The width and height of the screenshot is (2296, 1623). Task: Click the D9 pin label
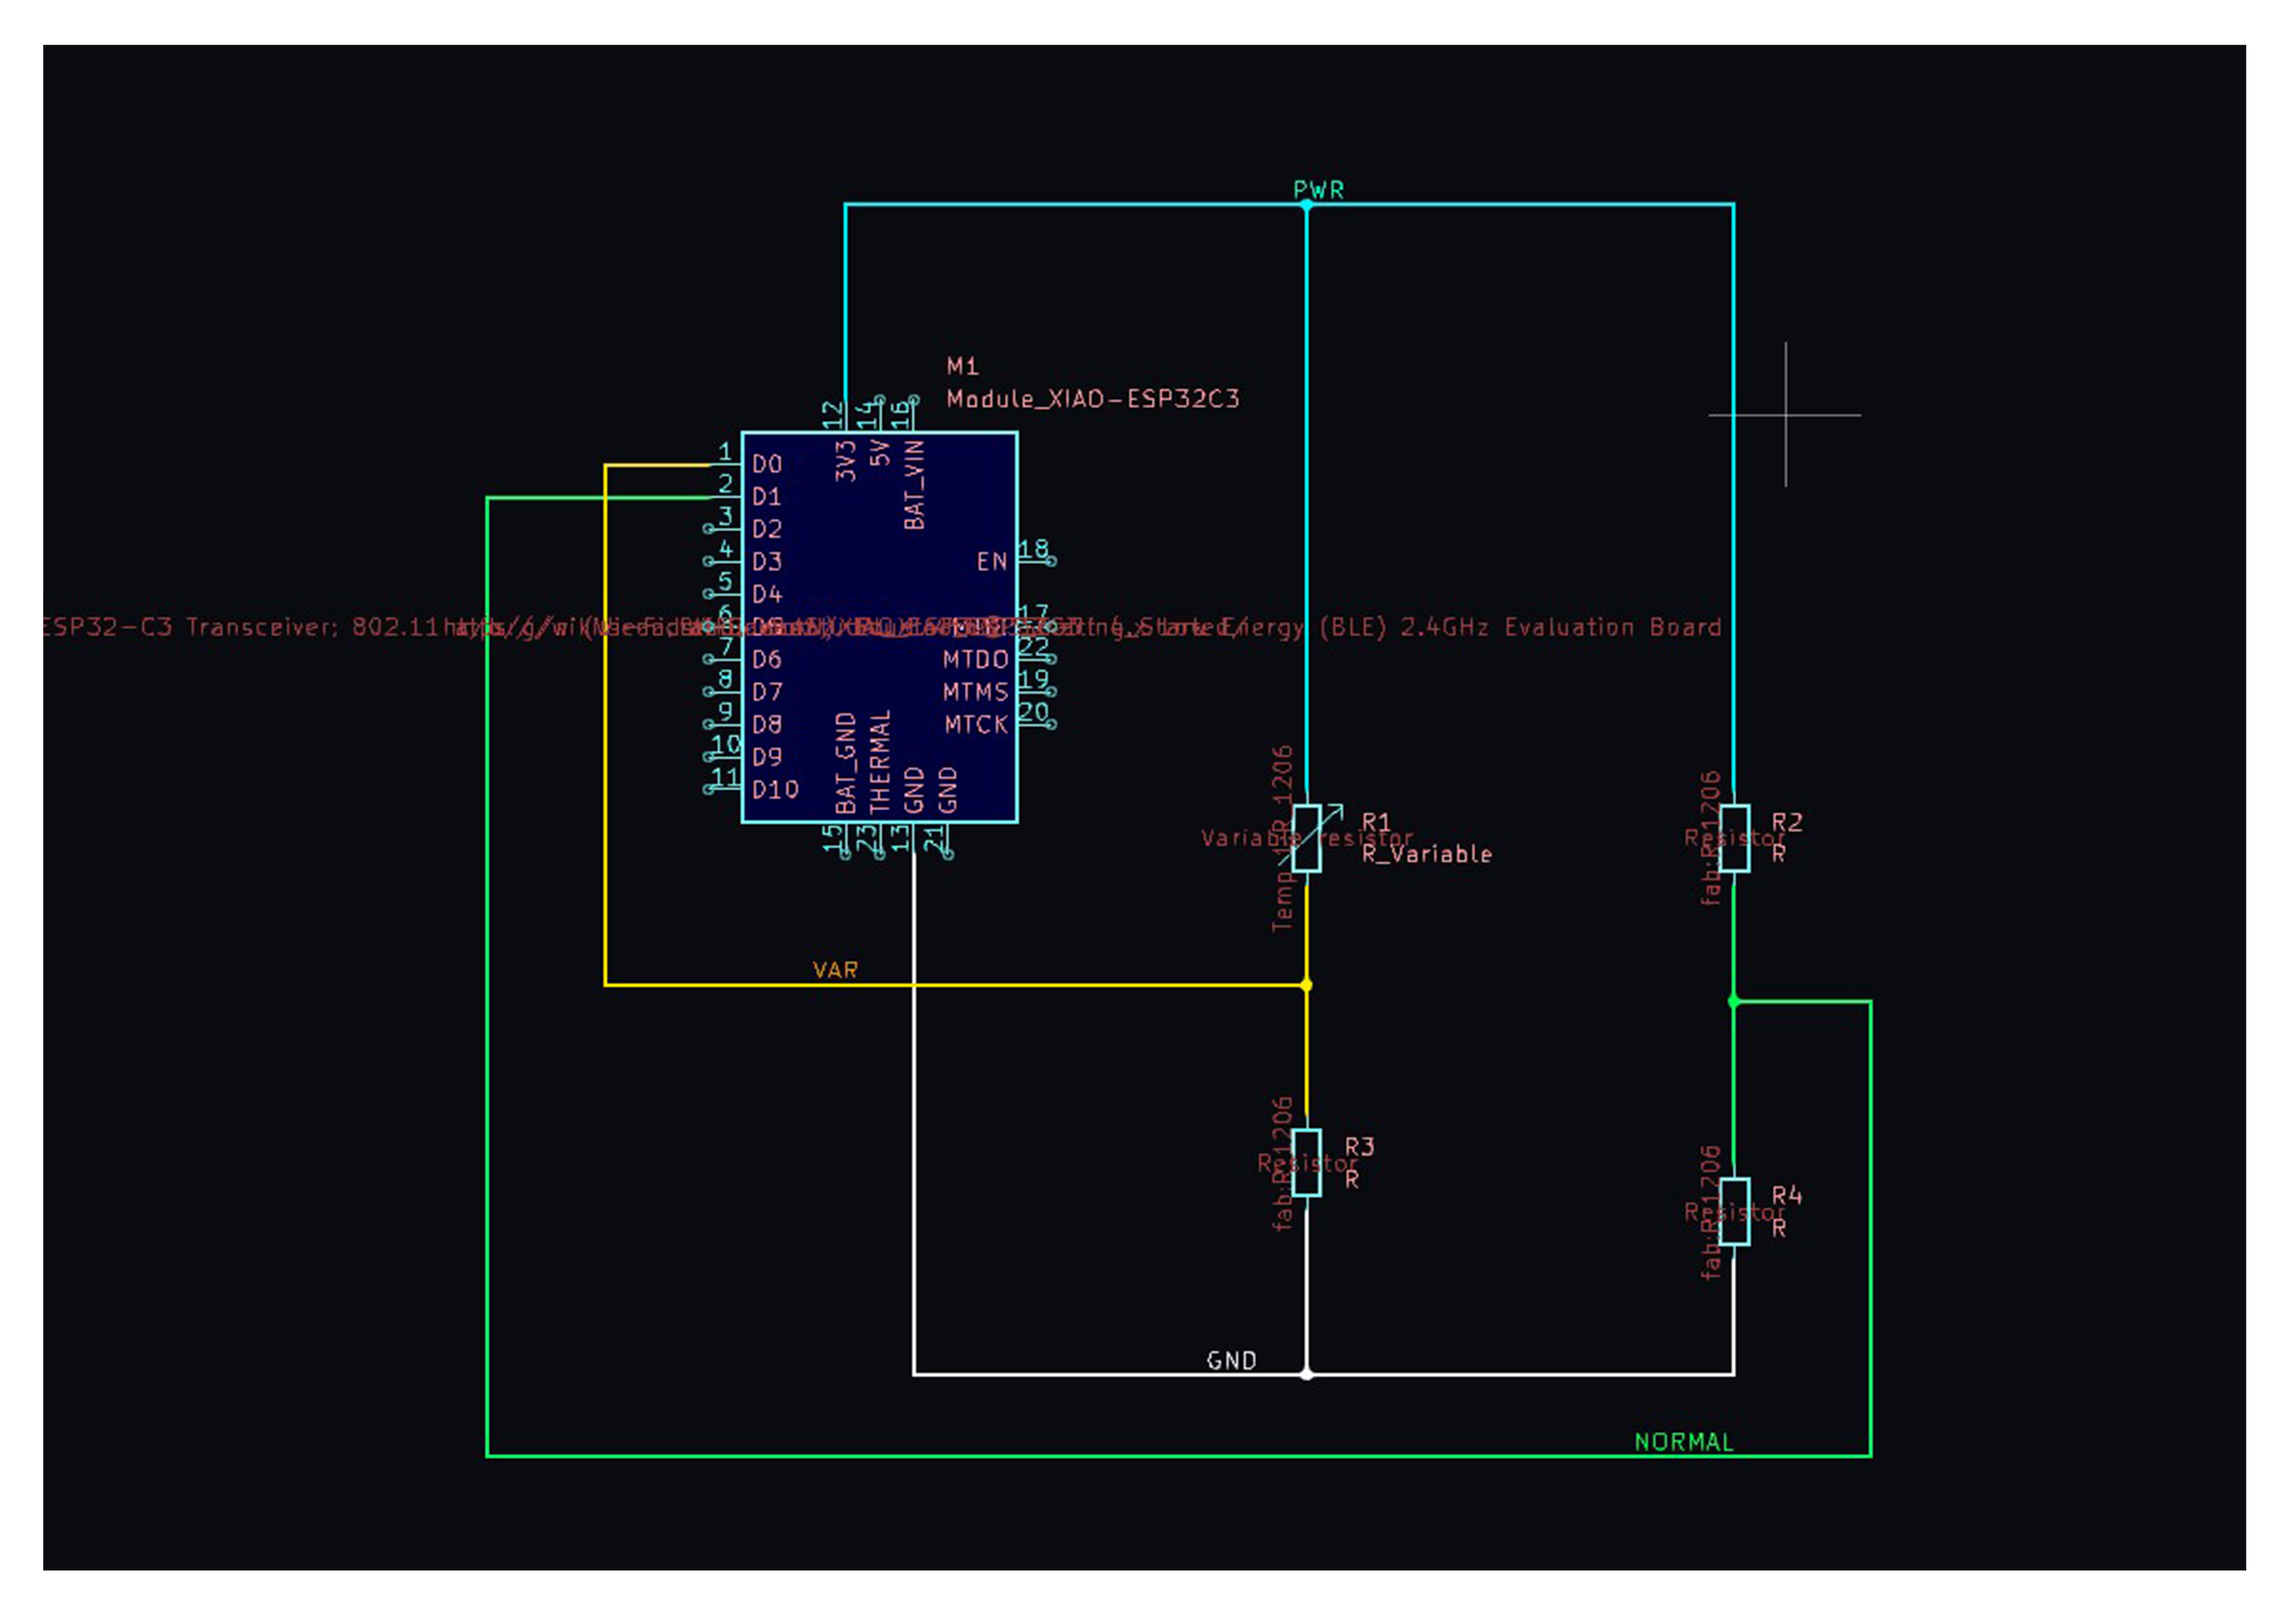[x=767, y=756]
